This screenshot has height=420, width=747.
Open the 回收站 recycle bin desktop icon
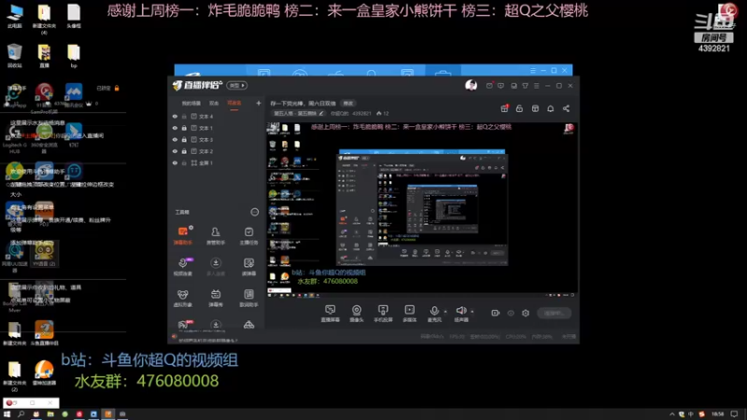point(14,55)
